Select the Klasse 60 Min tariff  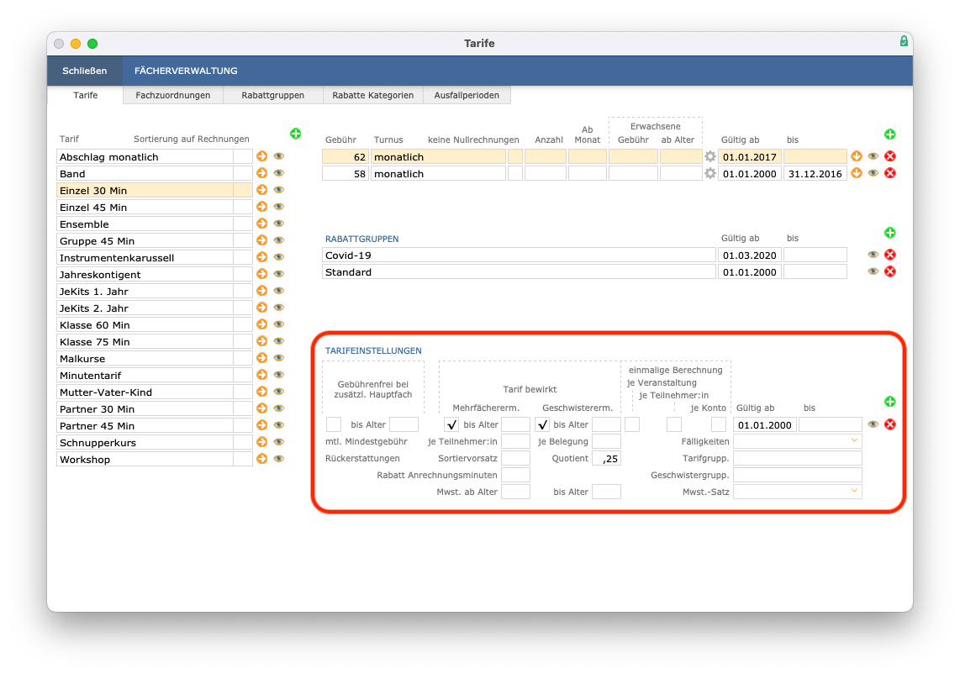tap(145, 324)
